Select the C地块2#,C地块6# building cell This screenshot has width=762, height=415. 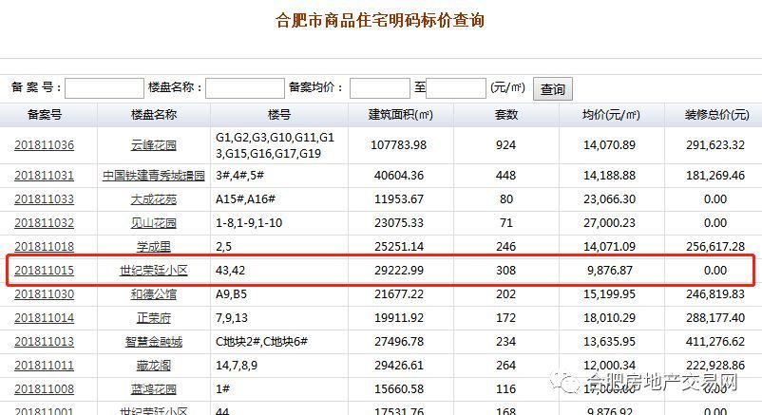(261, 342)
